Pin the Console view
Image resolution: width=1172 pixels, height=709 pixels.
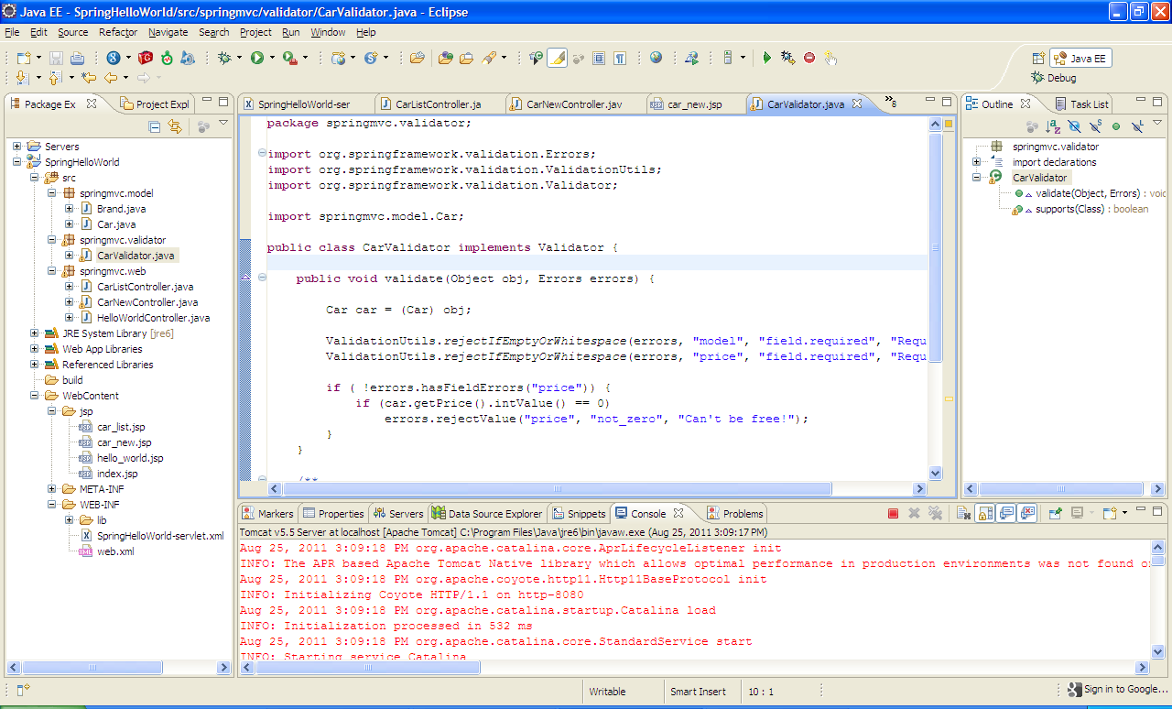1054,513
